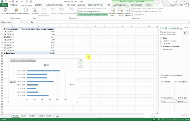Click Показать все примечания
Image resolution: width=190 pixels, height=121 pixels.
point(89,12)
